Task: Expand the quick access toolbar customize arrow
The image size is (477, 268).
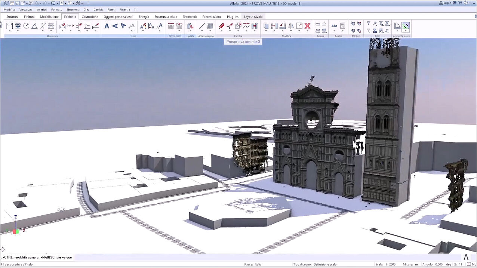Action: coord(88,3)
